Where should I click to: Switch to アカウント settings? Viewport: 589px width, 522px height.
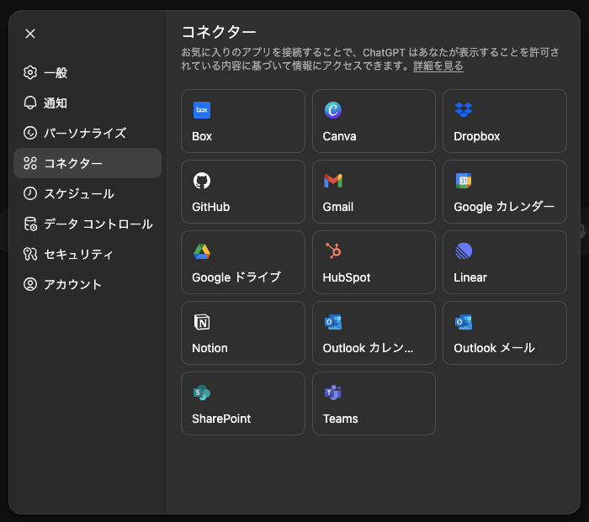(x=88, y=284)
